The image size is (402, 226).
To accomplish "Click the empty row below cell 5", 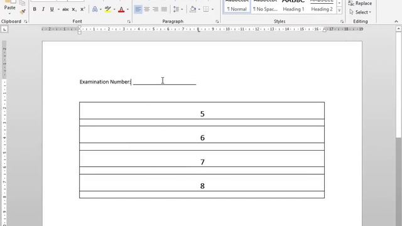I will coord(202,122).
